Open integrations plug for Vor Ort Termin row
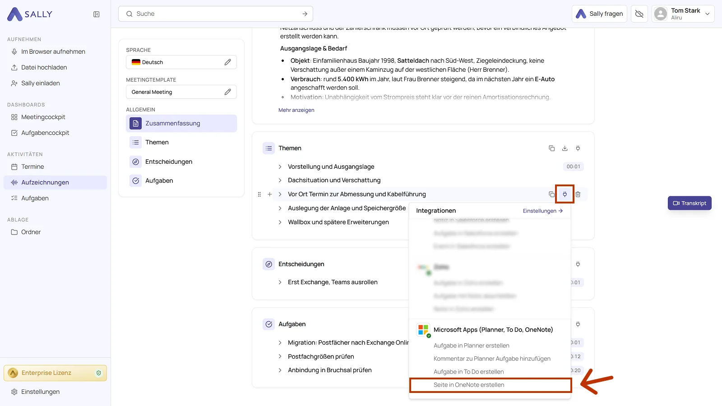This screenshot has width=722, height=406. coord(565,194)
